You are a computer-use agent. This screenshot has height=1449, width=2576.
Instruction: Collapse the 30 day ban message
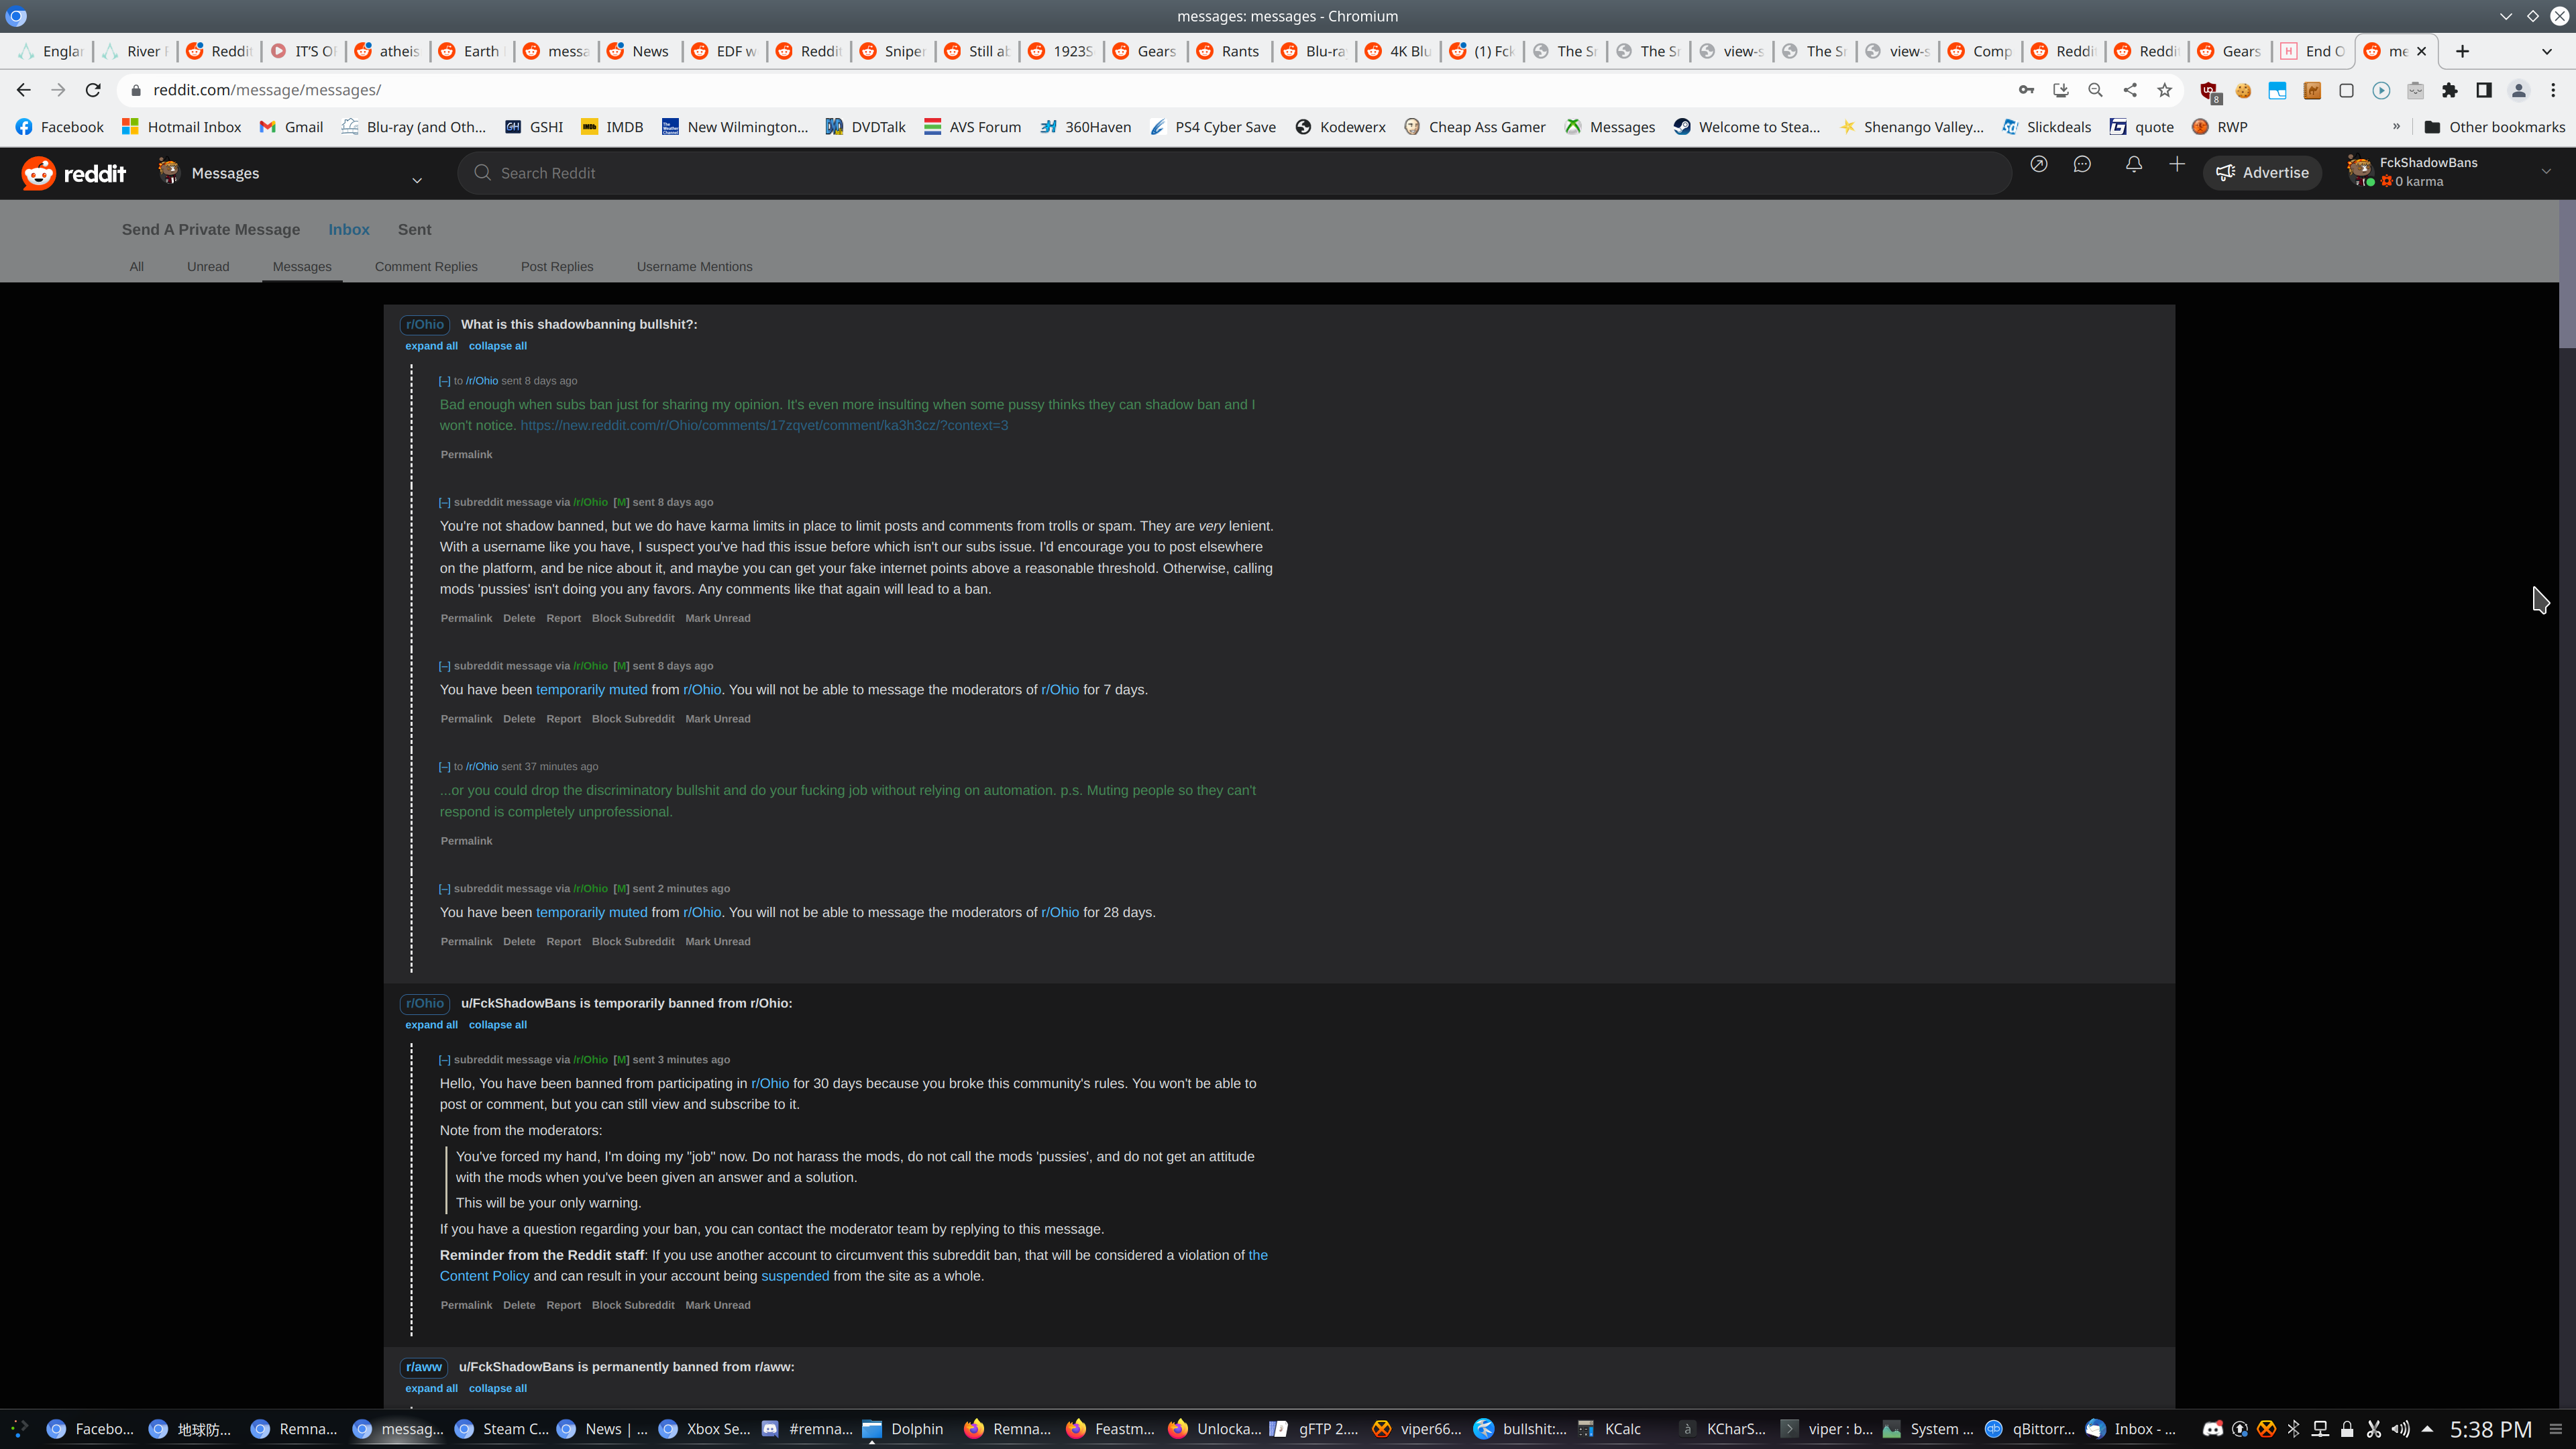(x=444, y=1060)
